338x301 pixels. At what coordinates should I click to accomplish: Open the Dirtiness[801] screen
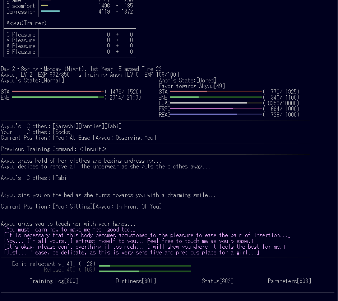135,281
